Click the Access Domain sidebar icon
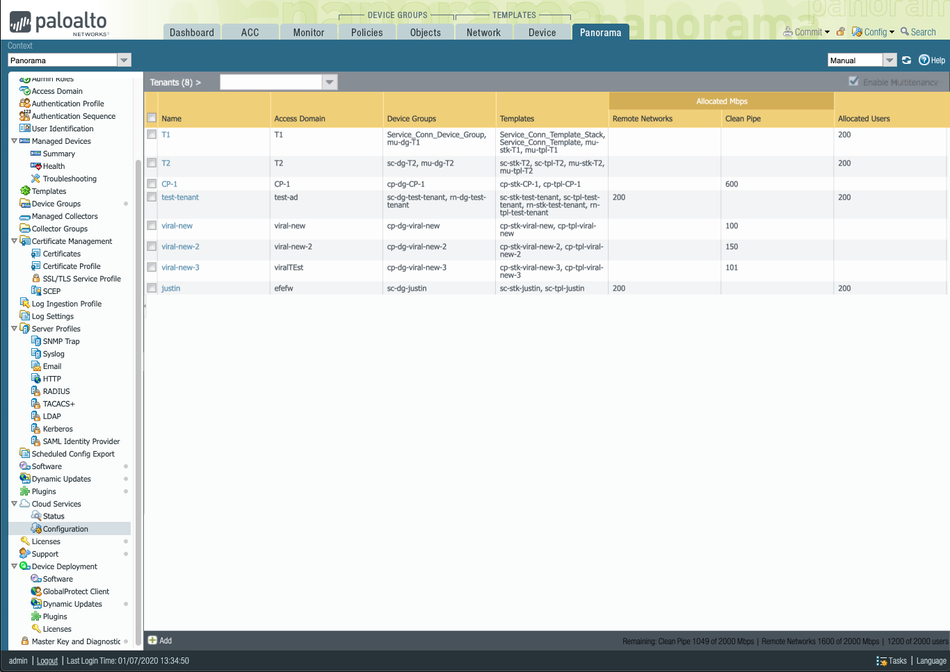950x672 pixels. [x=25, y=91]
